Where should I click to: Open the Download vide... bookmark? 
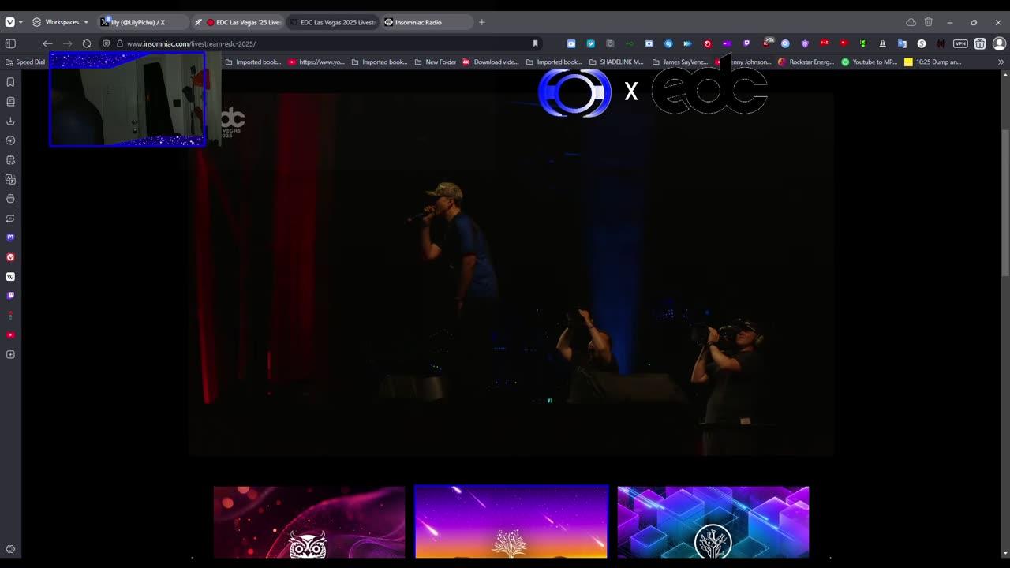491,62
